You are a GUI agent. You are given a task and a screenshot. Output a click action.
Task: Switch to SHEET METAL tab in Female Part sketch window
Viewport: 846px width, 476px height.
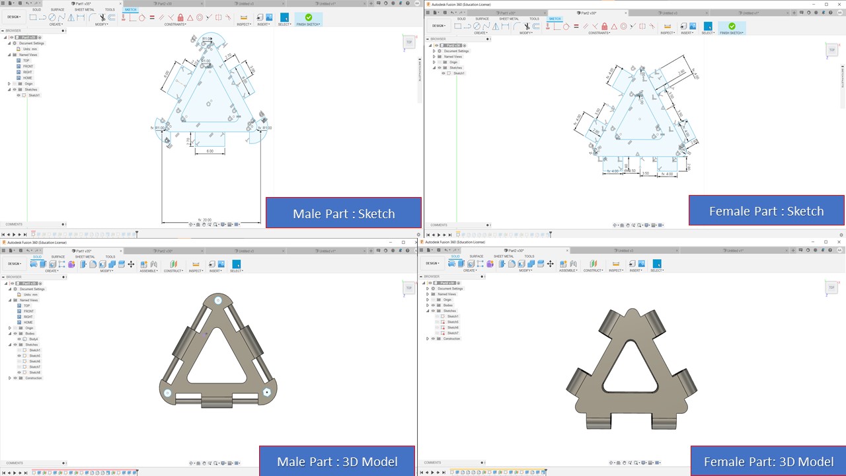pyautogui.click(x=509, y=19)
